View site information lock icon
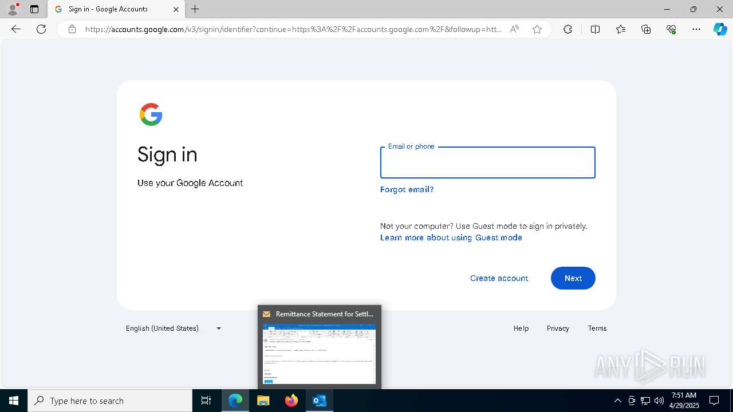The width and height of the screenshot is (733, 412). click(x=72, y=29)
